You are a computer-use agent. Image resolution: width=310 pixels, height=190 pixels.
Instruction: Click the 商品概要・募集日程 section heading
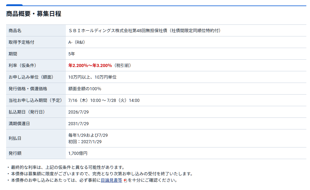[x=34, y=14]
